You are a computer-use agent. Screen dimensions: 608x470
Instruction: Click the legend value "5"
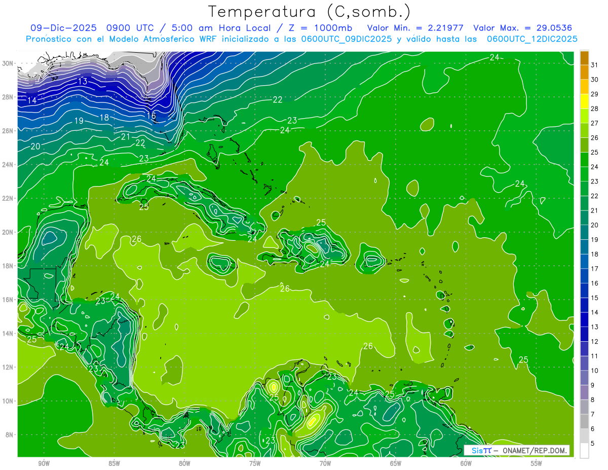pos(593,444)
